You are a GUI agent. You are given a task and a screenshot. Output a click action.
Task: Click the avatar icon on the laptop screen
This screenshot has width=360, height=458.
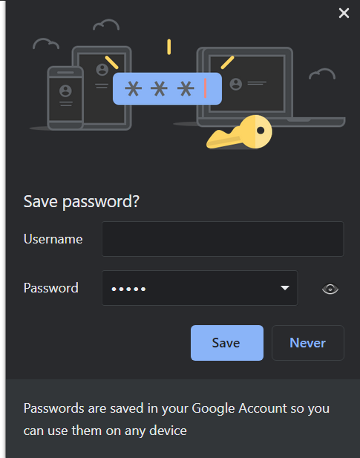pos(235,84)
